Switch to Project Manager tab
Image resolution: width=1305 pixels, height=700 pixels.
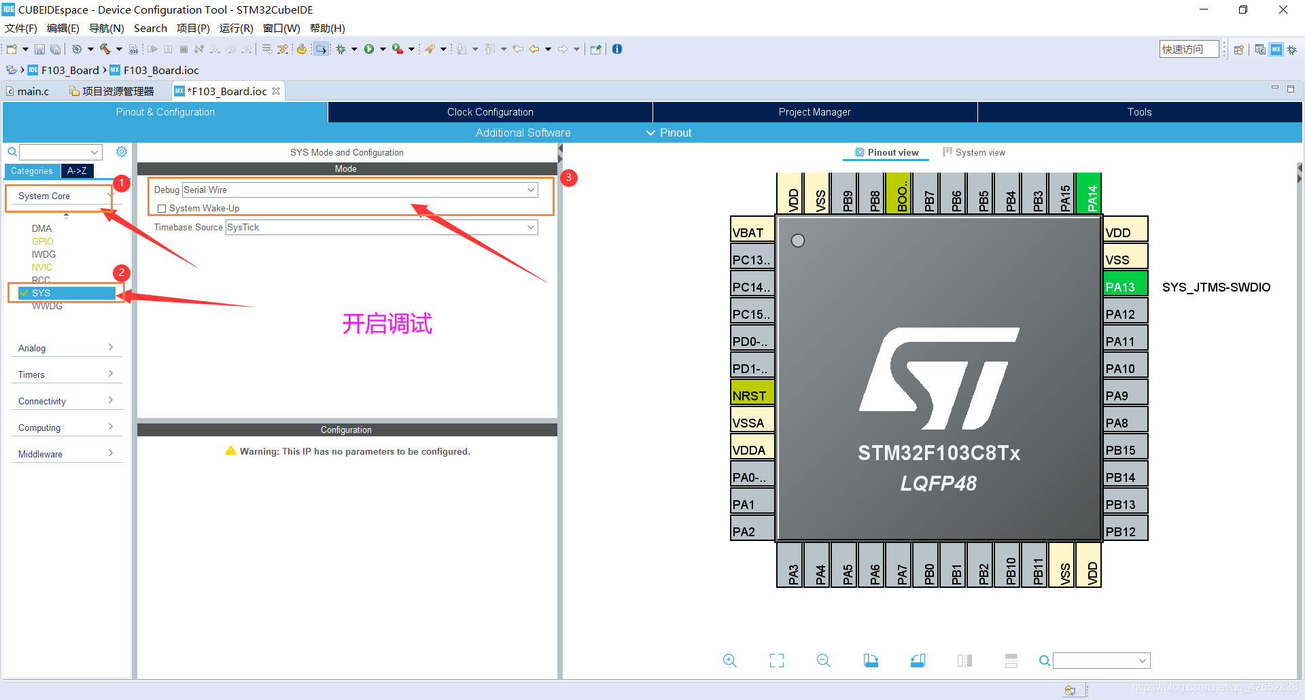click(x=814, y=112)
